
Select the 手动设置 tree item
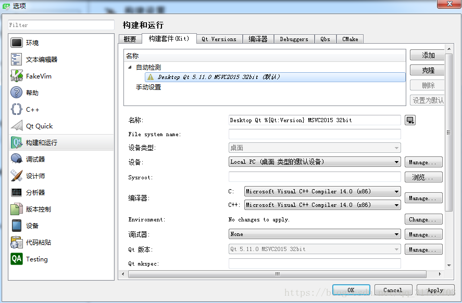(x=148, y=87)
